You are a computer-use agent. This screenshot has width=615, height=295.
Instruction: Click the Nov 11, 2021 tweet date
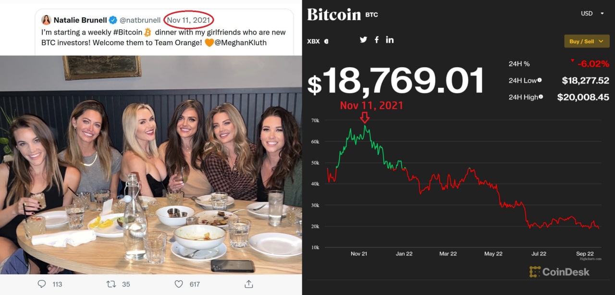(188, 20)
